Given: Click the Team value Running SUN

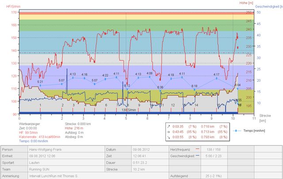Looking at the screenshot, I should [x=42, y=168].
